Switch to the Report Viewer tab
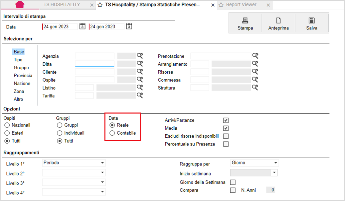The width and height of the screenshot is (345, 201). click(x=241, y=5)
